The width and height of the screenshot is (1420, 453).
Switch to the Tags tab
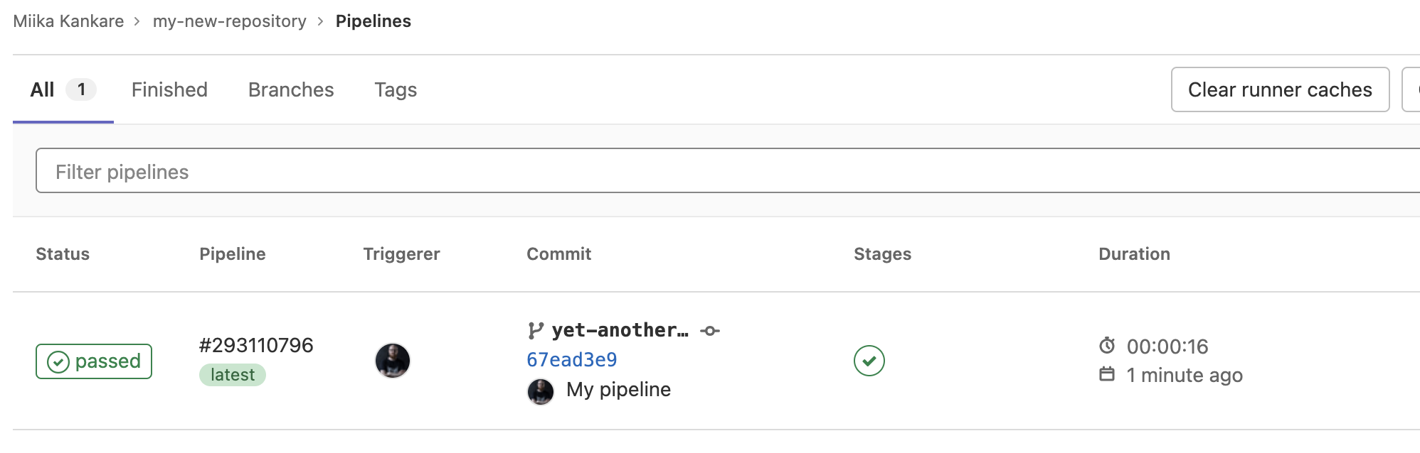pyautogui.click(x=396, y=90)
